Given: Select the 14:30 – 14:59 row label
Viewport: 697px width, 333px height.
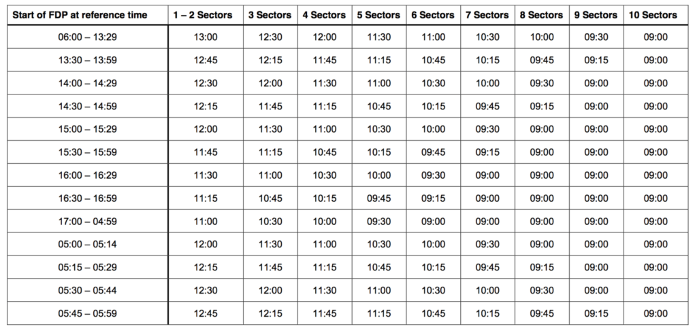Looking at the screenshot, I should point(88,107).
